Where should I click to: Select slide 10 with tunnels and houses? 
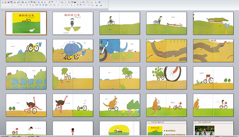coord(213,50)
